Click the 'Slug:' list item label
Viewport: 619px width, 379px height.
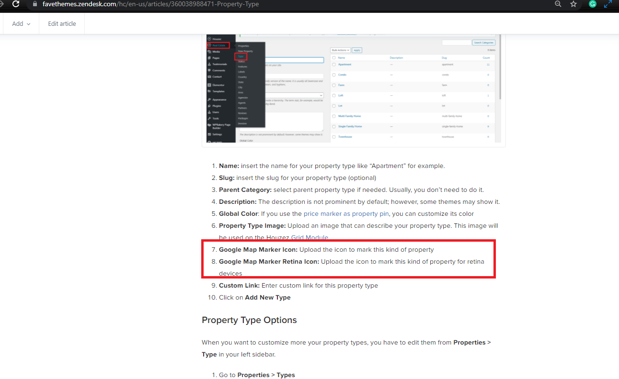tap(227, 178)
